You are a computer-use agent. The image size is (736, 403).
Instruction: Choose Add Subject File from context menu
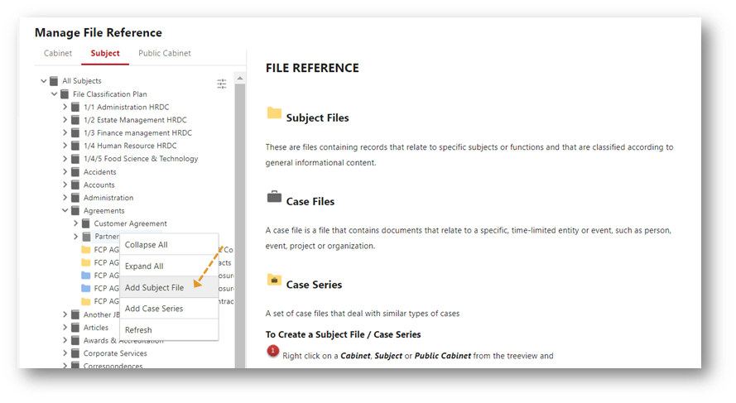tap(155, 288)
